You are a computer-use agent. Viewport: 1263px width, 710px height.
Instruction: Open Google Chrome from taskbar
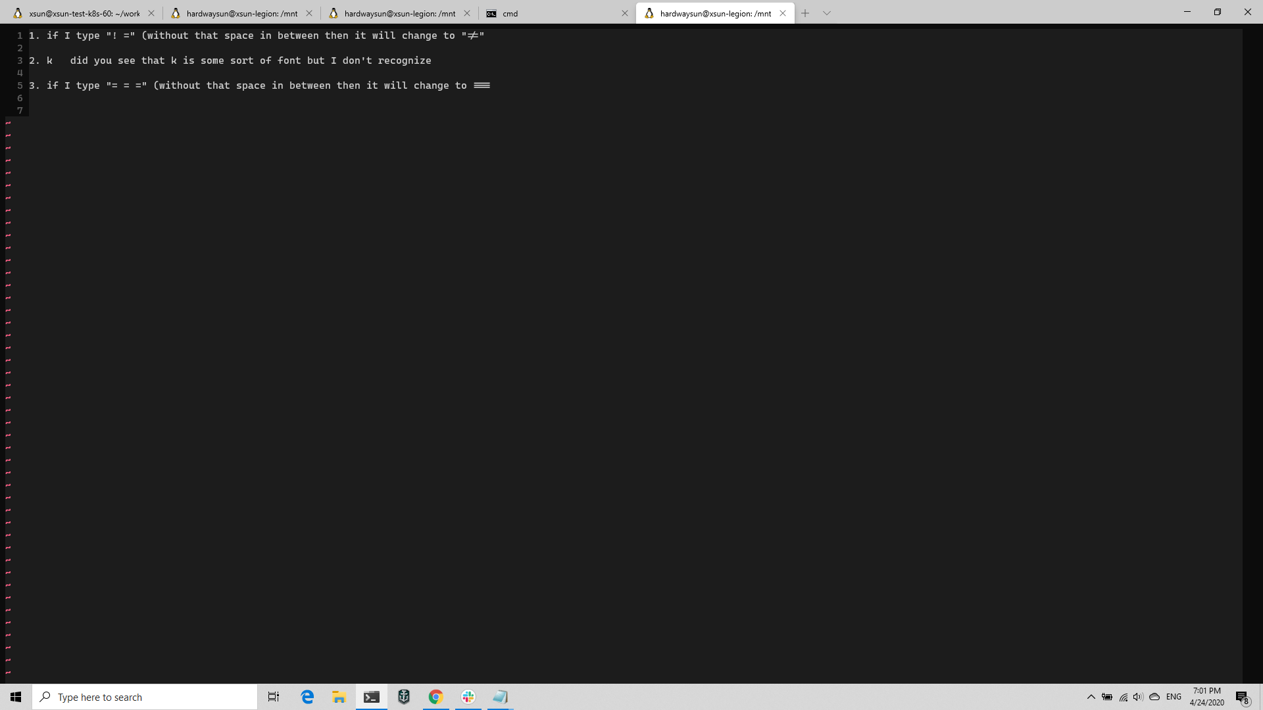tap(436, 697)
